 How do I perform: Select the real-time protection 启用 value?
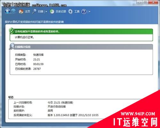click(x=50, y=111)
